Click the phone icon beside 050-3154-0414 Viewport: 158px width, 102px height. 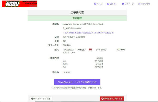(65, 29)
